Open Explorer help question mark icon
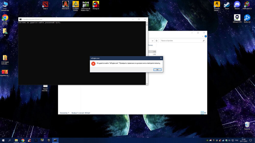This screenshot has width=255, height=143. [206, 36]
